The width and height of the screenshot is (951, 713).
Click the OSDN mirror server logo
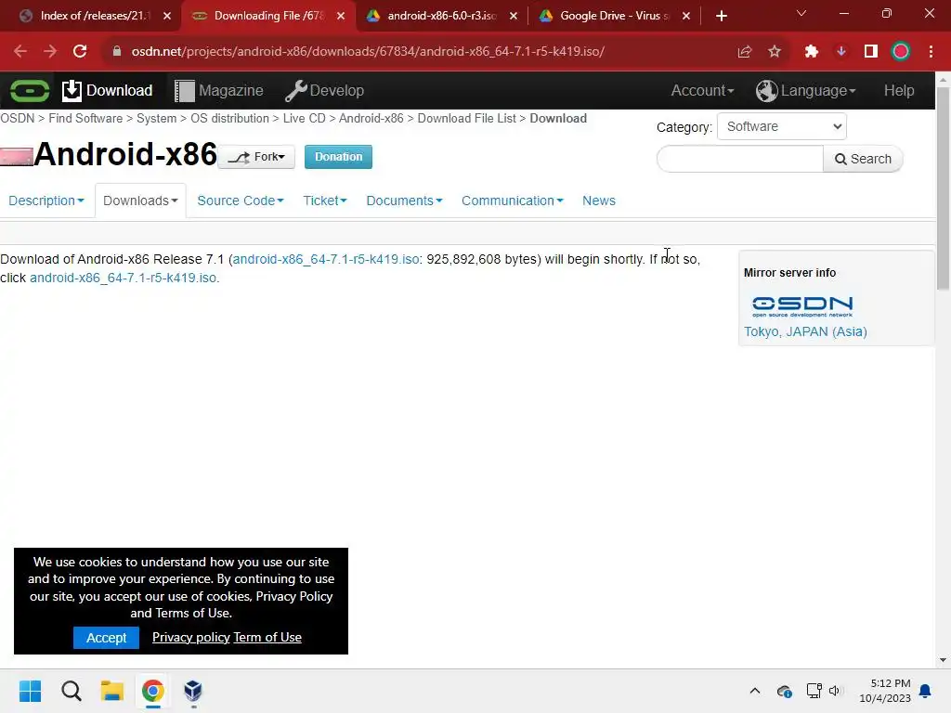pyautogui.click(x=801, y=306)
